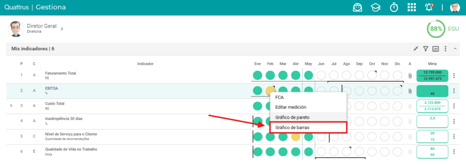Click the Qualidade de Vida attachment clip
The height and width of the screenshot is (165, 466).
click(410, 152)
